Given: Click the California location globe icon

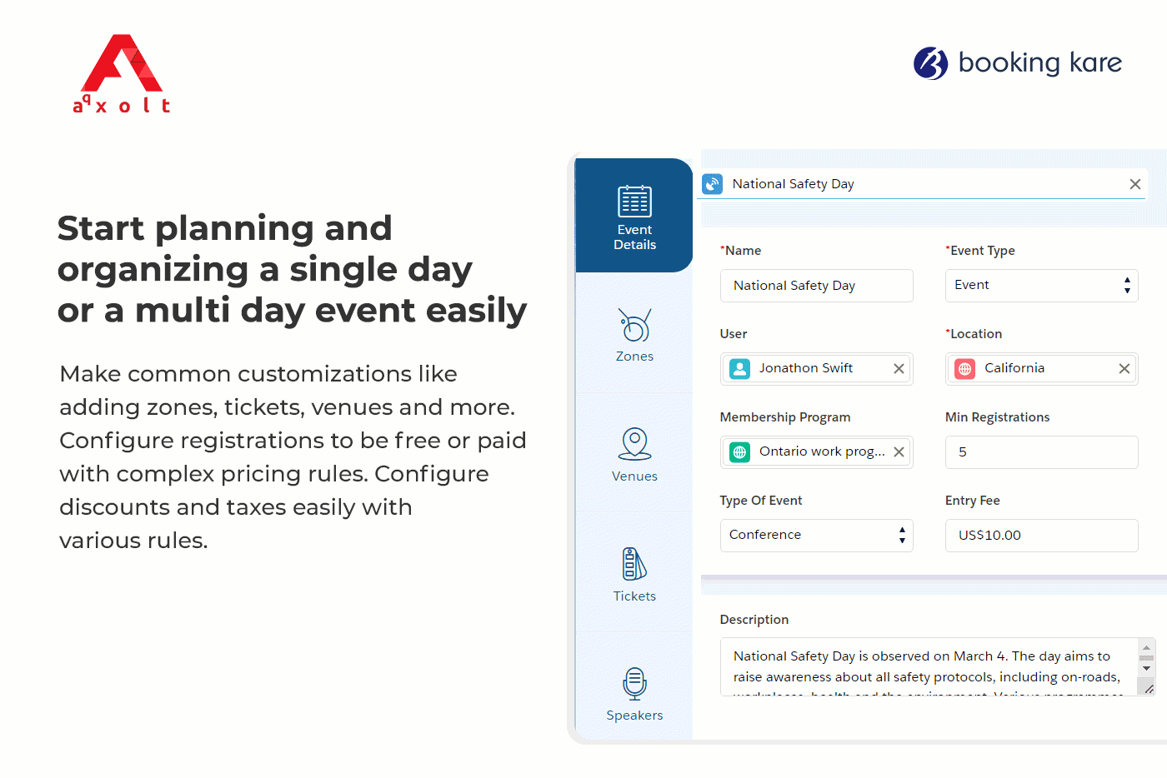Looking at the screenshot, I should click(x=965, y=368).
